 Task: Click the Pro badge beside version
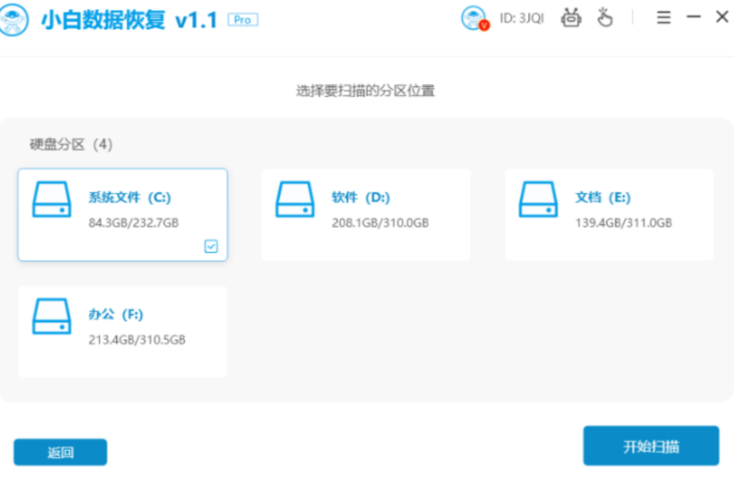[243, 20]
